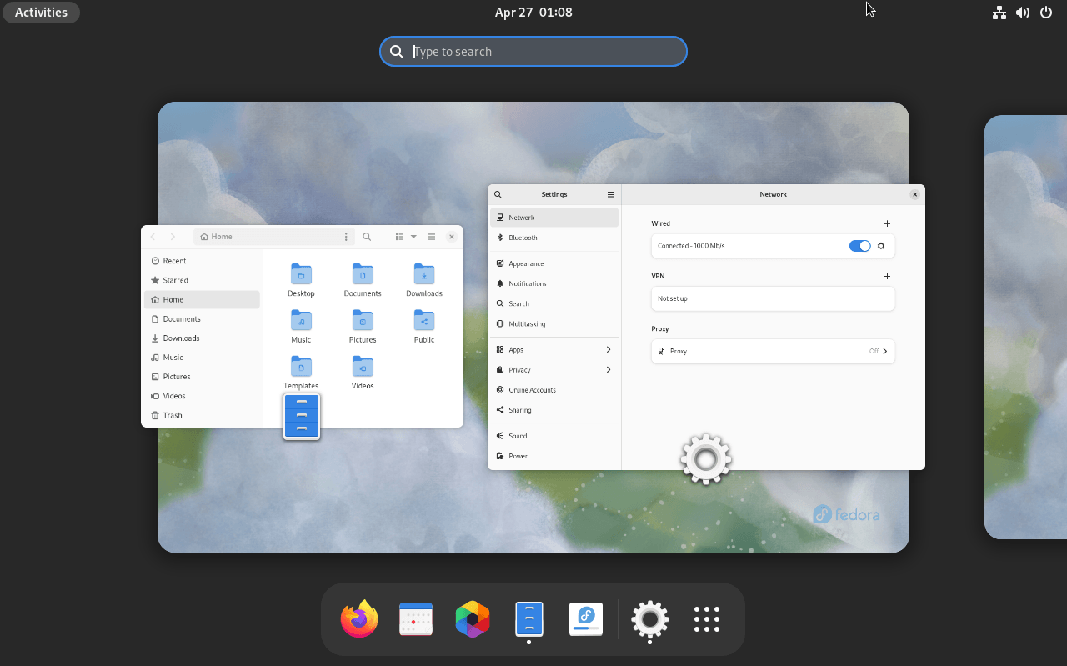Click the back arrow in Files
This screenshot has height=666, width=1067.
153,237
